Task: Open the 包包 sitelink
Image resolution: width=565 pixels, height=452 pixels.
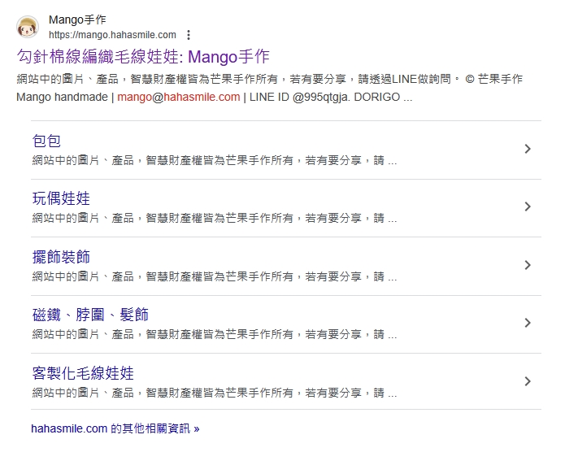Action: click(46, 141)
